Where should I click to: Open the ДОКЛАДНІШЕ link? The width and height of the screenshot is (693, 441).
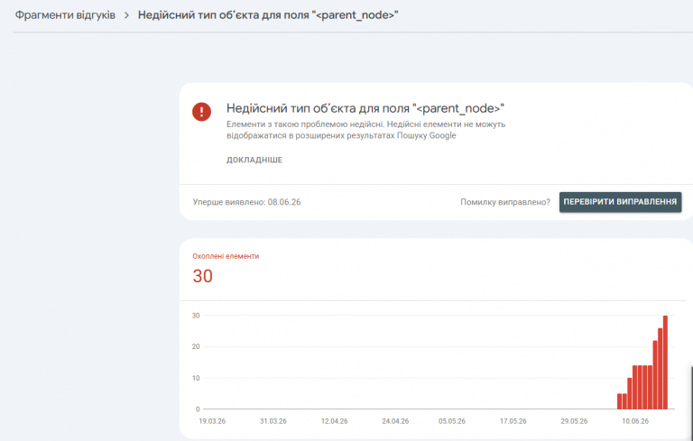254,160
